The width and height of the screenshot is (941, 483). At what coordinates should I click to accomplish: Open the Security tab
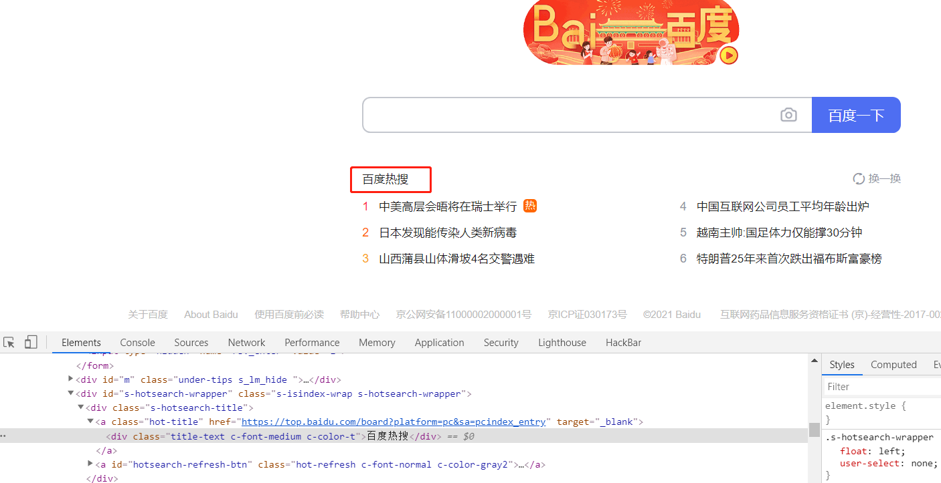501,342
